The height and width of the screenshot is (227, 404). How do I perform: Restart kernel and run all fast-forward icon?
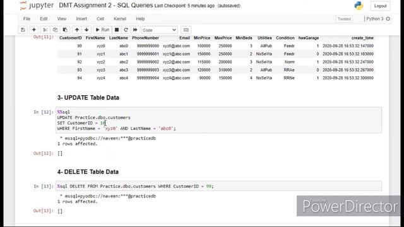pos(135,30)
